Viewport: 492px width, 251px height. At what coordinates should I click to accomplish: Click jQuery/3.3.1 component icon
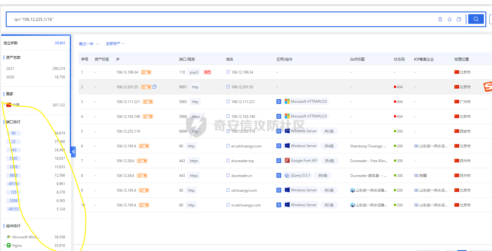(x=287, y=175)
